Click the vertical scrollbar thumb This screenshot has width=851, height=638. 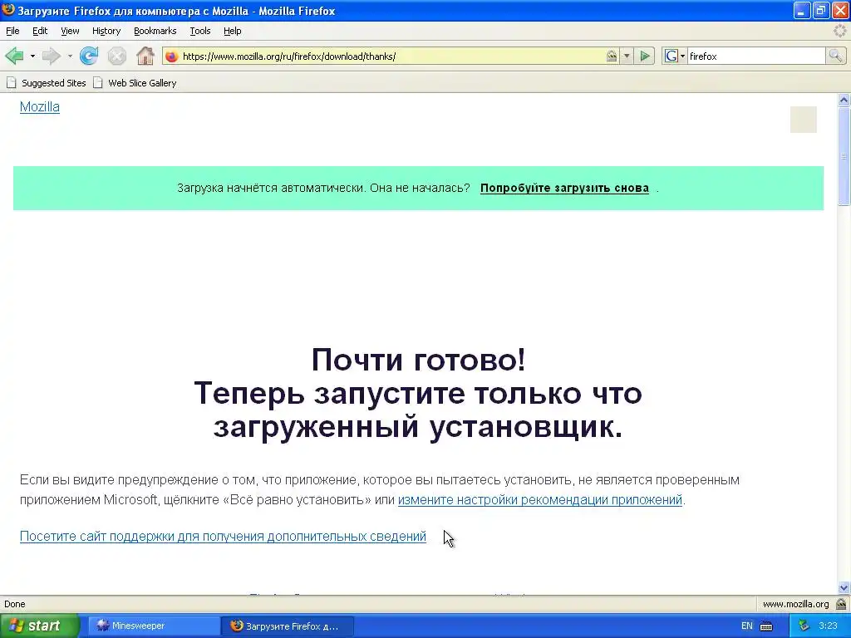pyautogui.click(x=844, y=156)
